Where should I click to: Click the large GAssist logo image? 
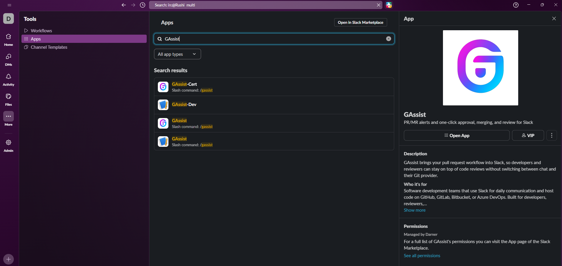[x=481, y=68]
